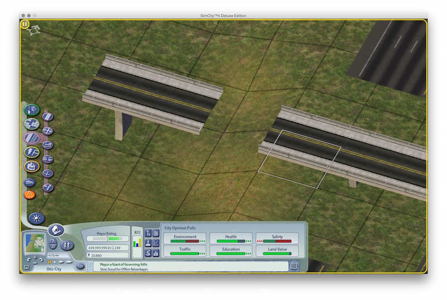The height and width of the screenshot is (300, 447).
Task: Read 'Sims Scout for Office Advantages' headline
Action: 123,269
